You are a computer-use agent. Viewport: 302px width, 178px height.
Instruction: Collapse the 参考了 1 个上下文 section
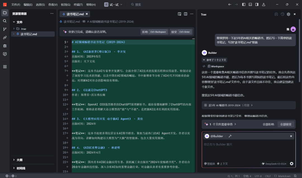(x=214, y=60)
